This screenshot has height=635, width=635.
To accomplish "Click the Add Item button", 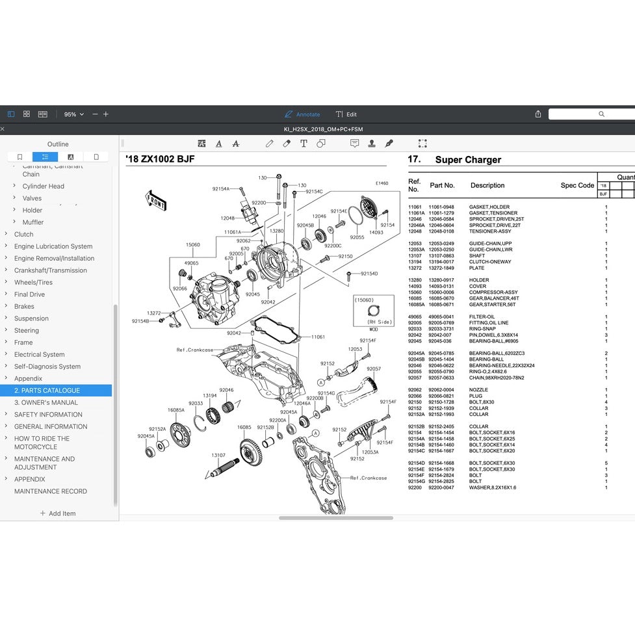I will [x=58, y=513].
